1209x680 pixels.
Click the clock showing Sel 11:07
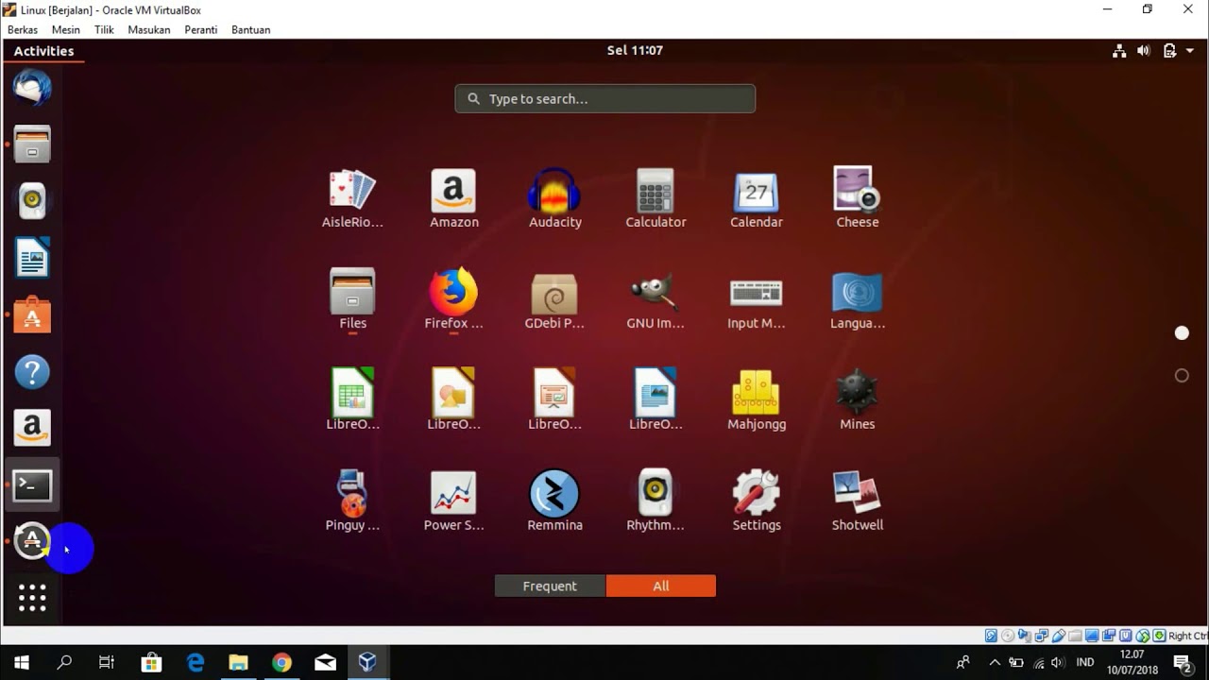tap(635, 50)
